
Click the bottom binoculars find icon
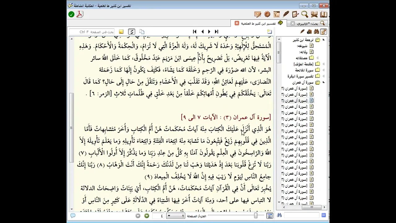coord(279,215)
